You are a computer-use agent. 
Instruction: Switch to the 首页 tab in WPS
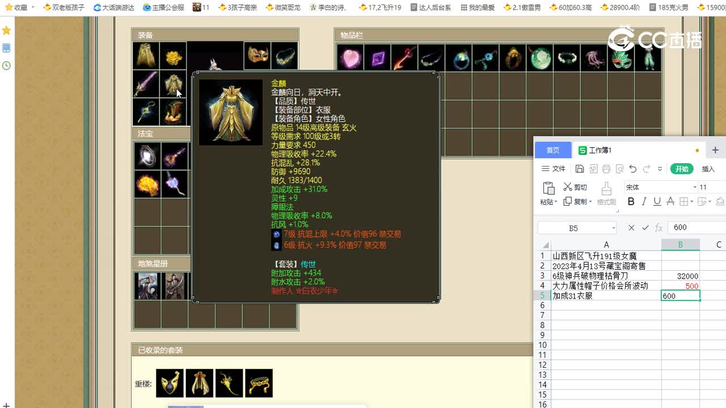[553, 150]
